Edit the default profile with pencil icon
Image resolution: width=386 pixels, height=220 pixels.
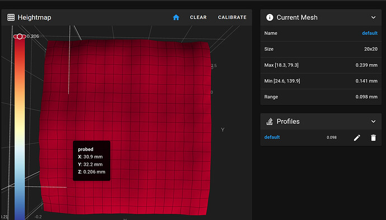(x=357, y=137)
